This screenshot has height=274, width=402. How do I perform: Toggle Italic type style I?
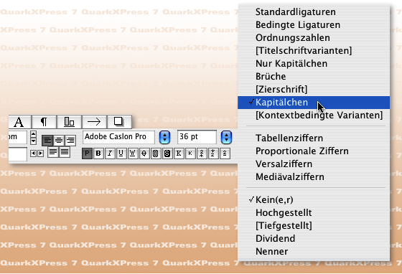pyautogui.click(x=110, y=153)
